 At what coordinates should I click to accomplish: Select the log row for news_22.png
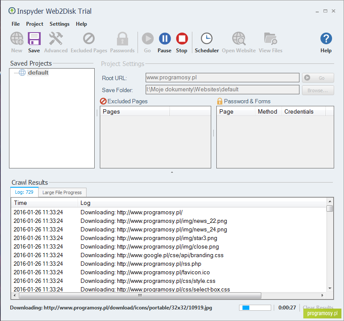[169, 221]
